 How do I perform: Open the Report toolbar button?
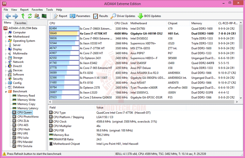(x=60, y=16)
